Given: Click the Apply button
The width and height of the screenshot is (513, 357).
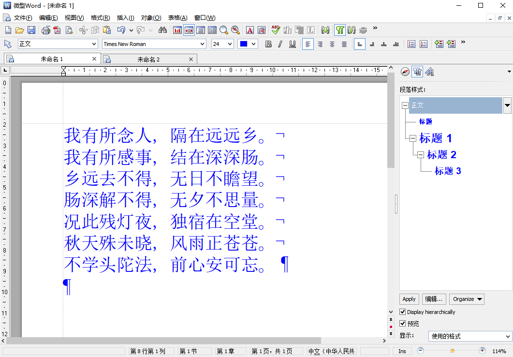Looking at the screenshot, I should (x=409, y=299).
